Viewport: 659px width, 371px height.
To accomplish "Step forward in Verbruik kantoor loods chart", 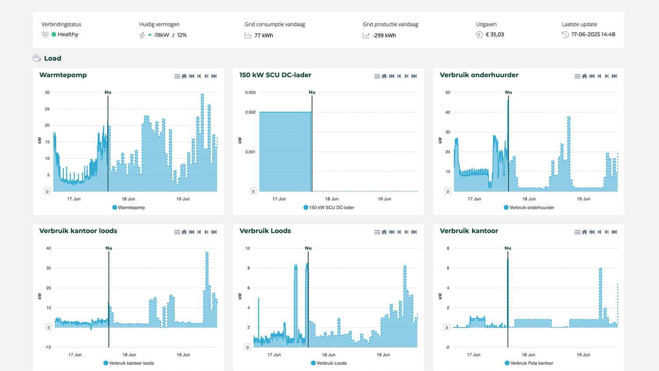I will point(206,232).
